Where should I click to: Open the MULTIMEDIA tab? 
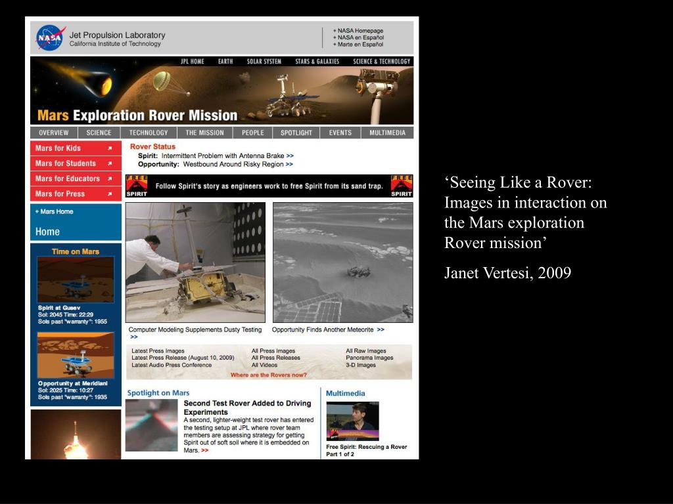pos(388,133)
